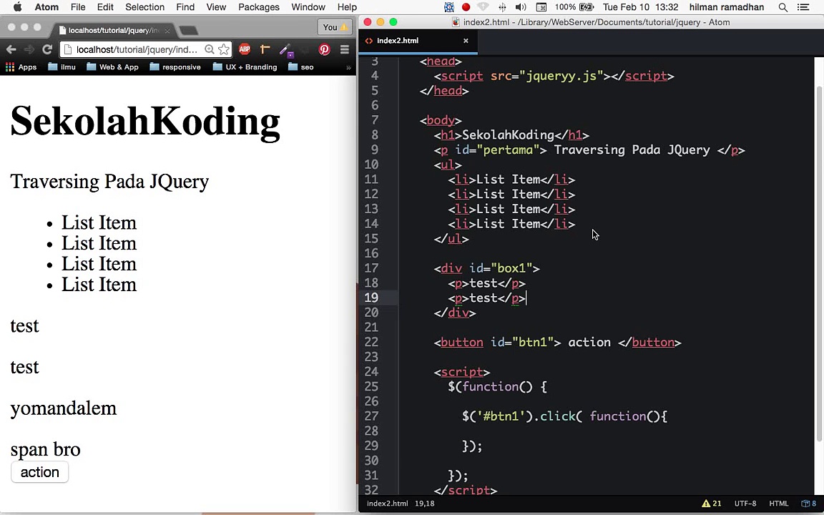
Task: Click the Atom editor vertical scrollbar
Action: [818, 263]
